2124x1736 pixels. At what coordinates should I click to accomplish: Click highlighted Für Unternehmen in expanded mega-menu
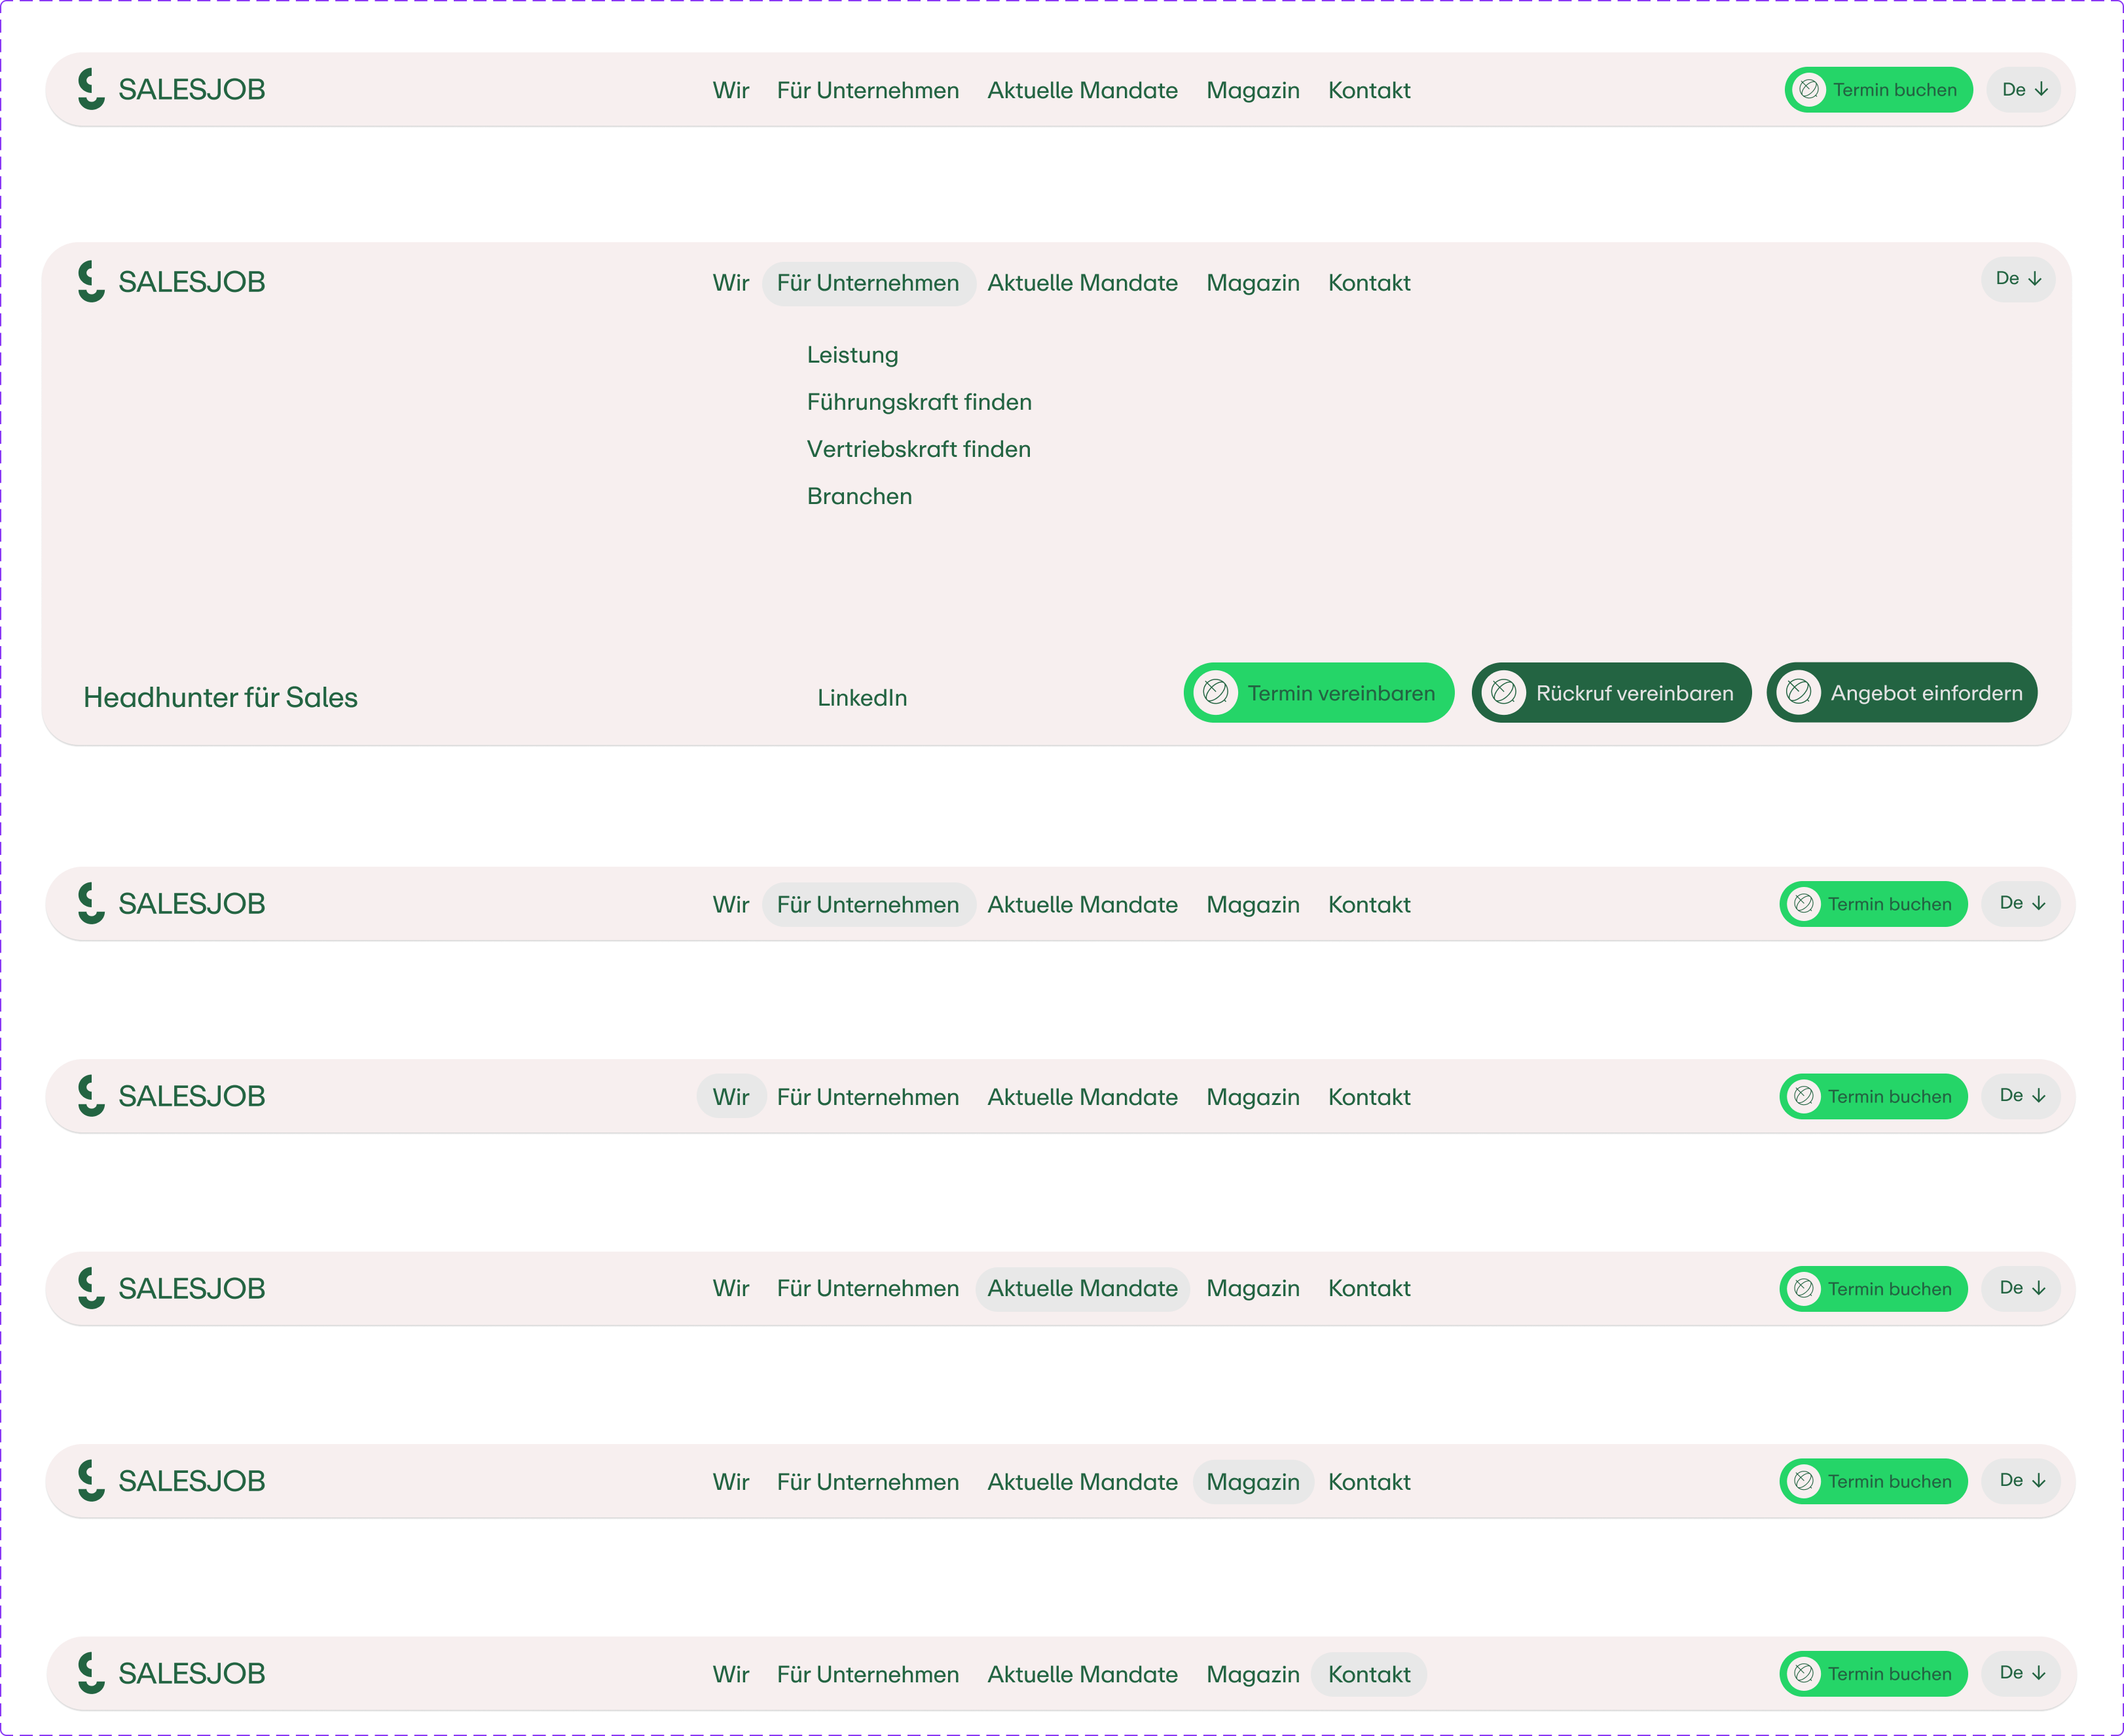868,283
